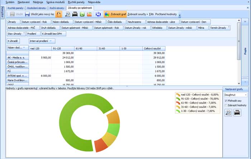Open the Nástroje menu
Image resolution: width=251 pixels, height=159 pixels.
38,2
